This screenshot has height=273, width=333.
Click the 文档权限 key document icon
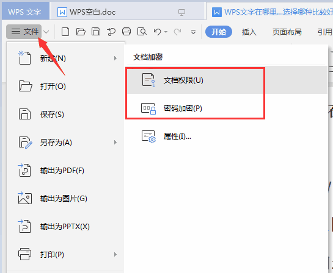point(148,80)
